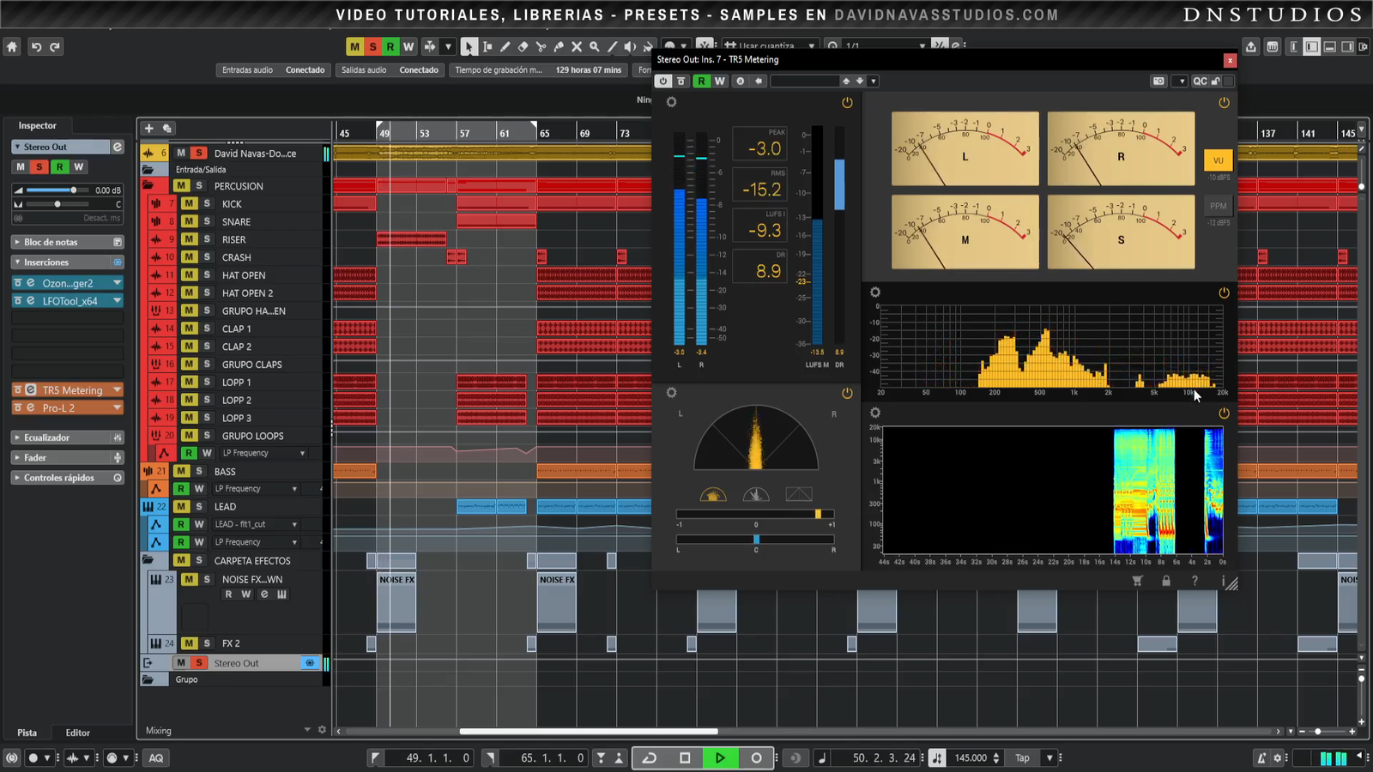Image resolution: width=1373 pixels, height=772 pixels.
Task: Click the shopping cart icon in plugin
Action: click(x=1137, y=581)
